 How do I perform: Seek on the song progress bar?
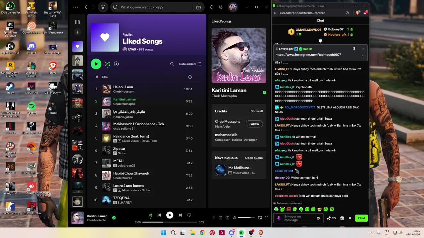170,222
